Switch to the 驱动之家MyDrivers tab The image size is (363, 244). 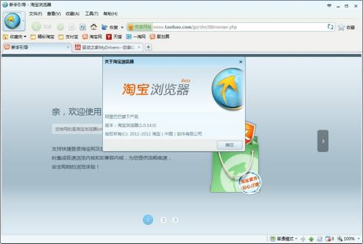(x=108, y=47)
